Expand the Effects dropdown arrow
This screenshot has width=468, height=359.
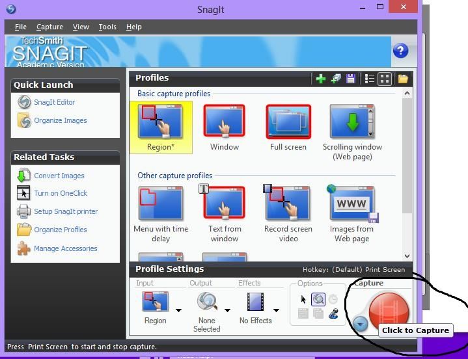point(277,310)
